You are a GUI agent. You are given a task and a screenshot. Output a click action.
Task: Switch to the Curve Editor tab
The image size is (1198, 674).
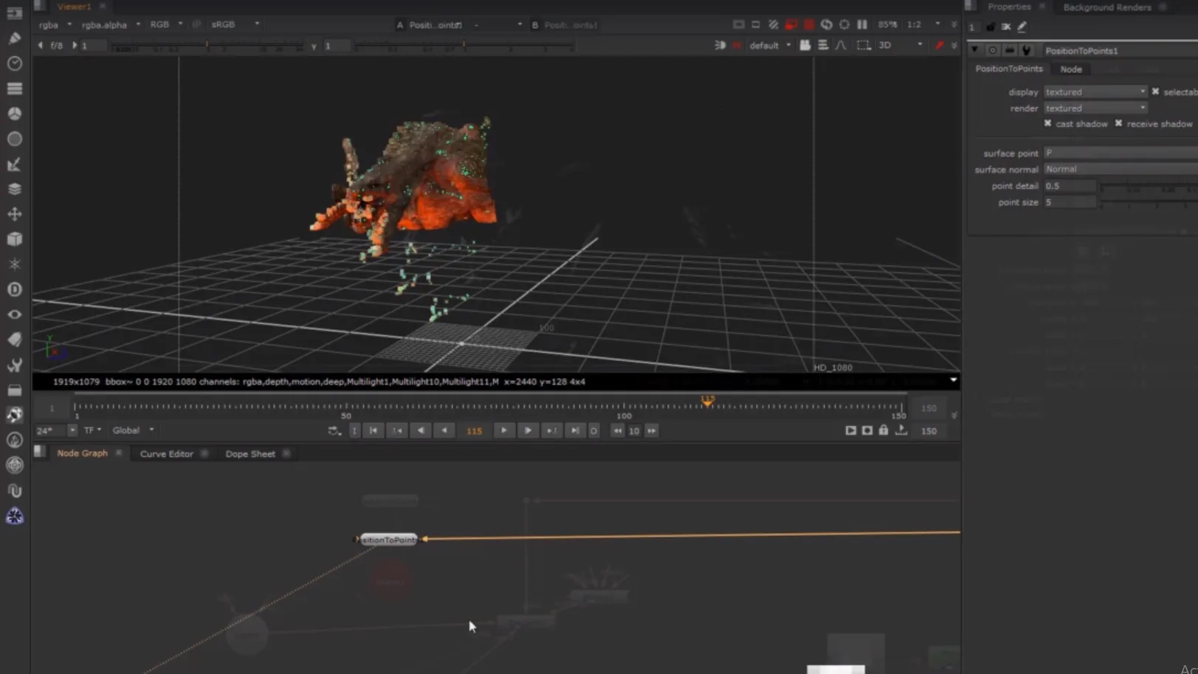tap(166, 453)
